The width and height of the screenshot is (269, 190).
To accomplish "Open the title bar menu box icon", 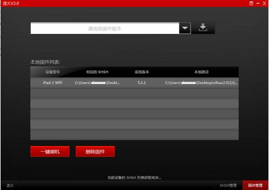I will click(251, 3).
